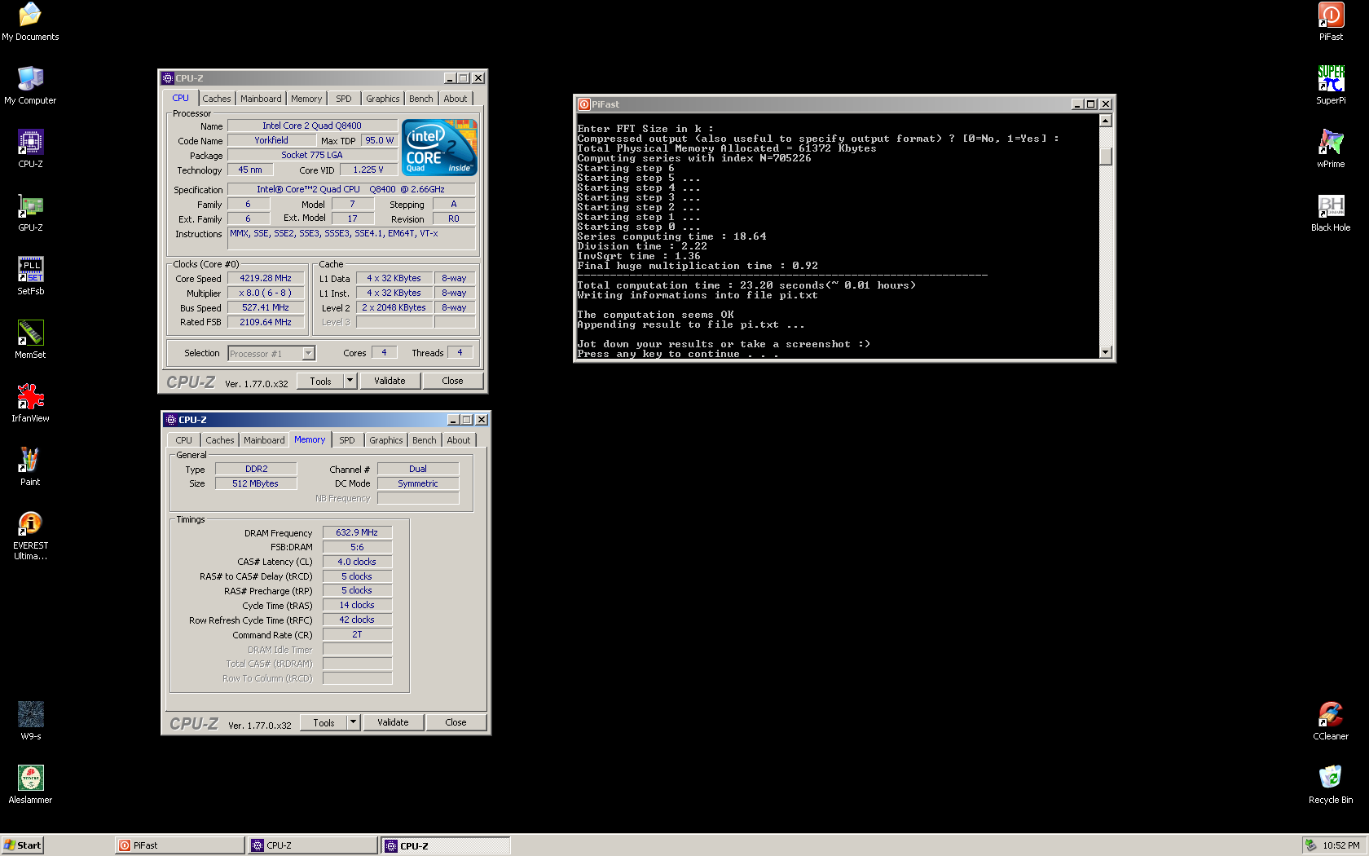
Task: Click Close button in upper CPU-Z
Action: pos(452,381)
